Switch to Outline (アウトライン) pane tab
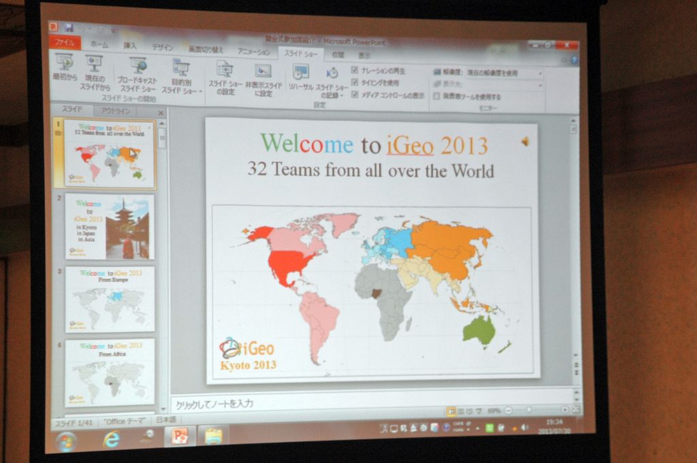The height and width of the screenshot is (463, 697). (x=116, y=111)
